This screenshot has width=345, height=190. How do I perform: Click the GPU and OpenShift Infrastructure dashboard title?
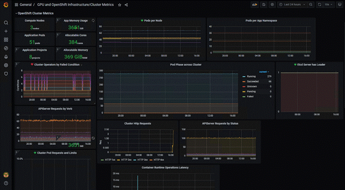click(x=76, y=4)
